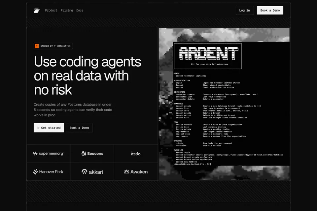
Task: Click the Get started button
Action: [49, 128]
